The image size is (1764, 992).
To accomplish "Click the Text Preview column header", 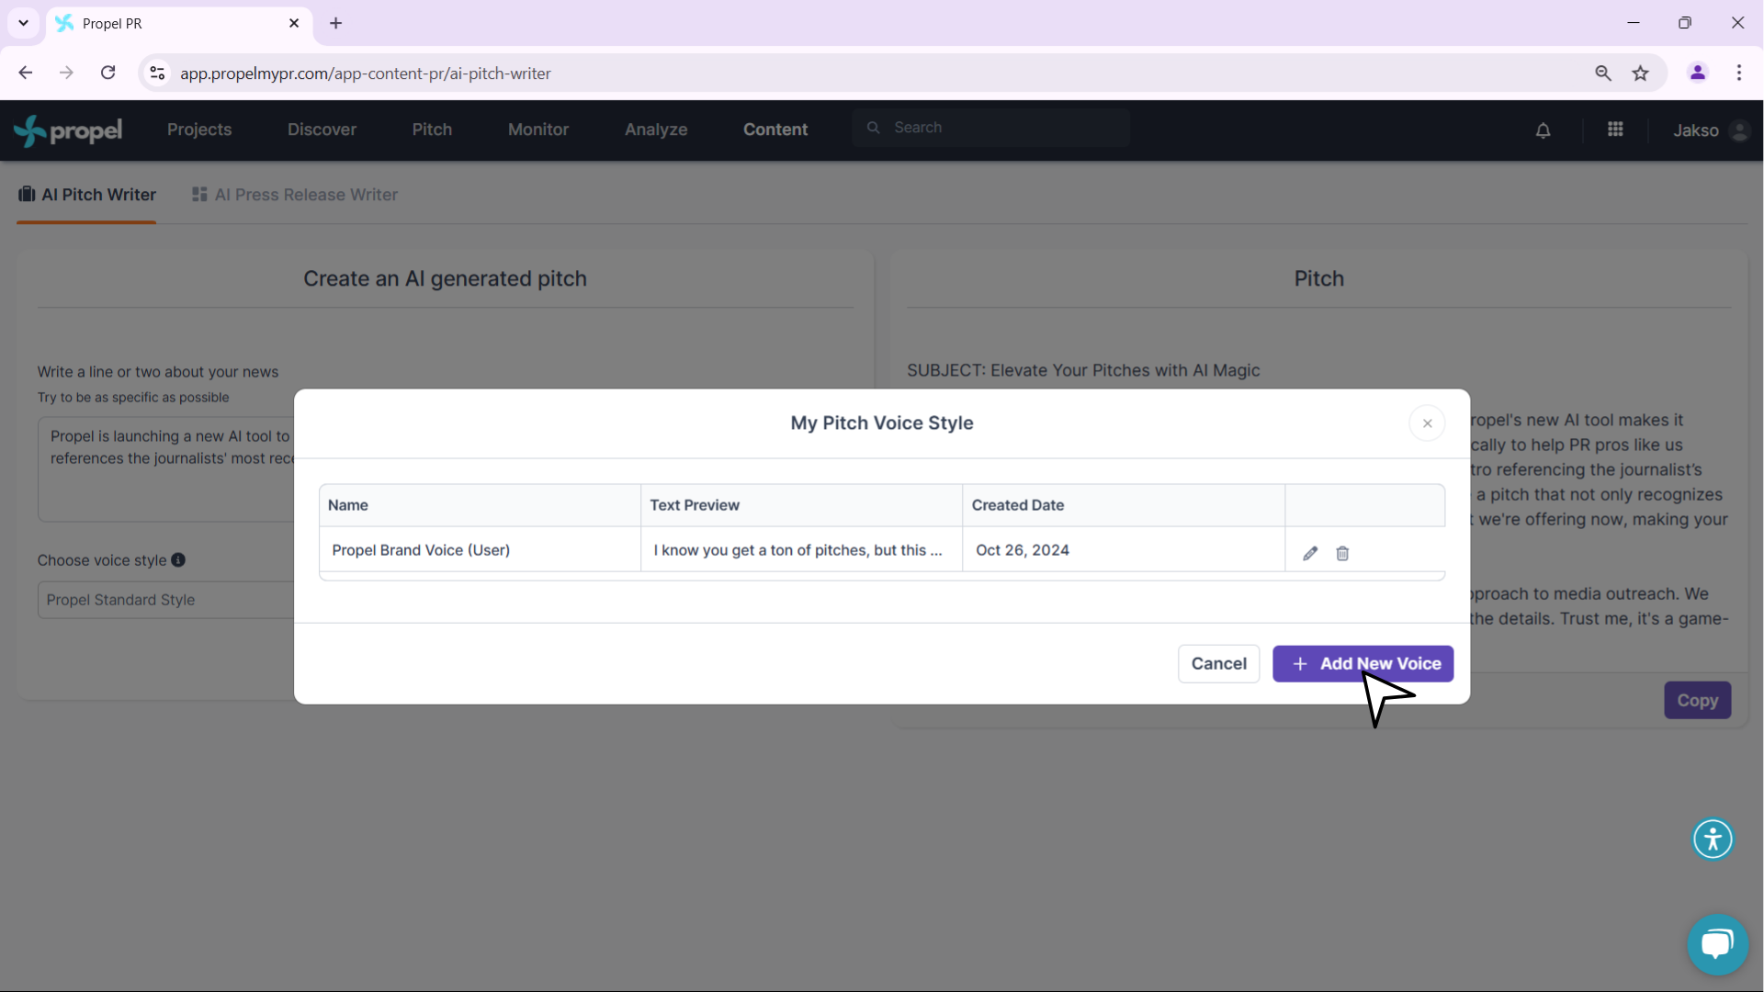I will click(801, 505).
